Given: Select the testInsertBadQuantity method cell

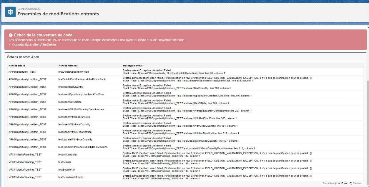Looking at the screenshot, I should [x=71, y=87].
